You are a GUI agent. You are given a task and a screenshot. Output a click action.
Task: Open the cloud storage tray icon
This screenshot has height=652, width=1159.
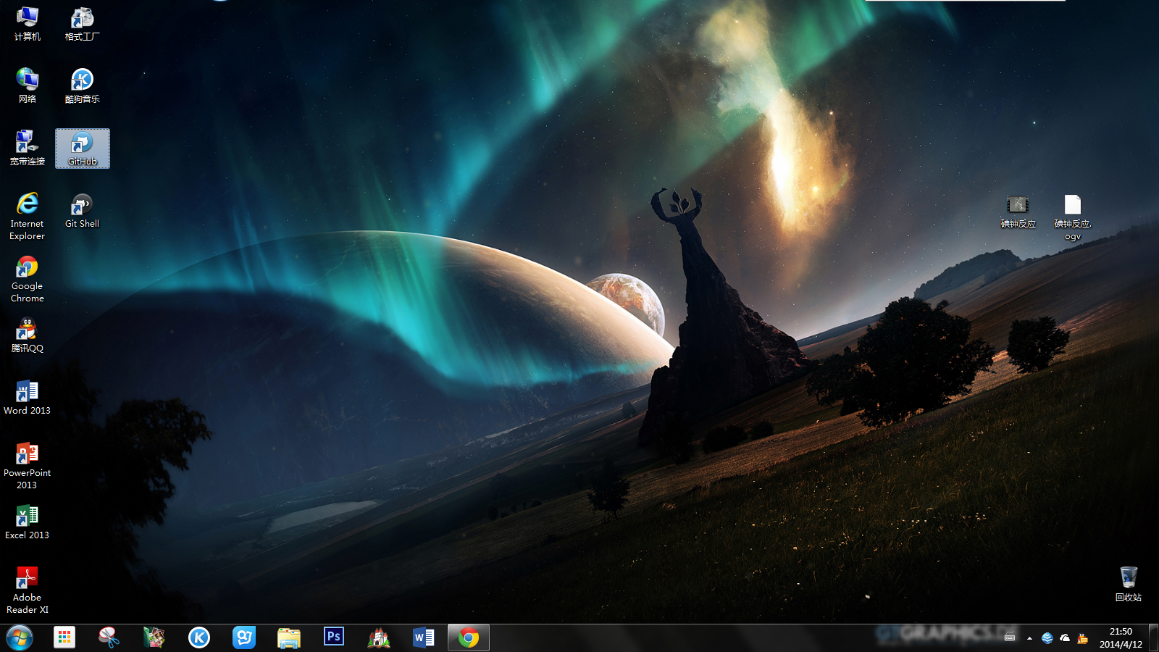coord(1065,638)
